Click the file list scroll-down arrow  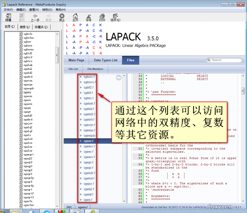(x=124, y=201)
